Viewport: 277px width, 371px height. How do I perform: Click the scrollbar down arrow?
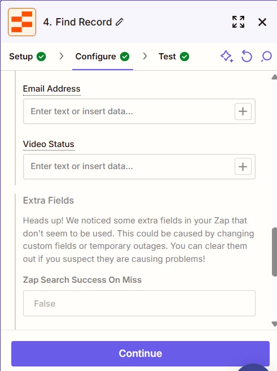274,324
